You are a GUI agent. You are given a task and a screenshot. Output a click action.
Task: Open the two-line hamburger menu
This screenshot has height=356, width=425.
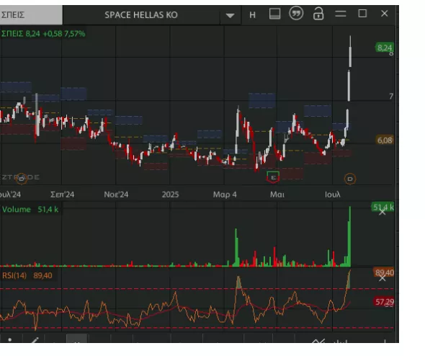coord(341,14)
